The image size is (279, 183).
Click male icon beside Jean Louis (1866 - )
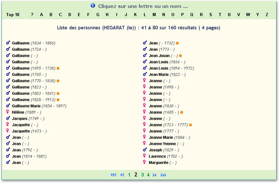(x=145, y=62)
